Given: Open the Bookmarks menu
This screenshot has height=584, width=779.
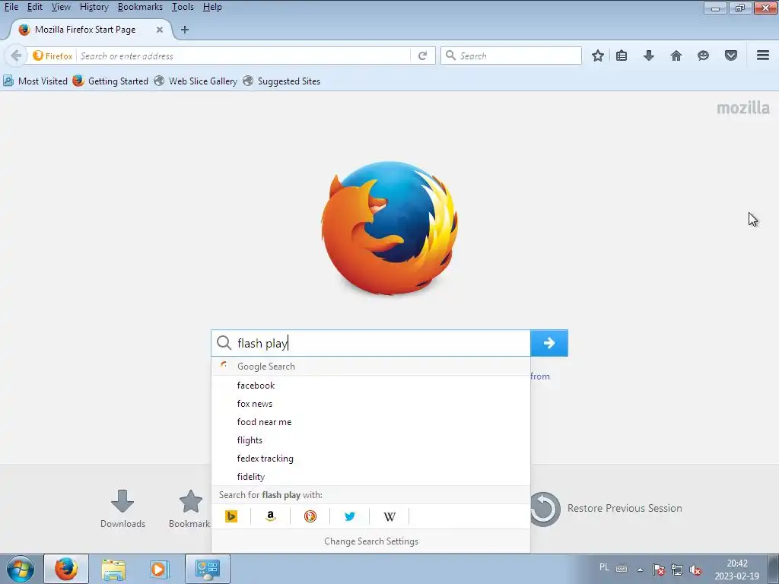Looking at the screenshot, I should (140, 7).
